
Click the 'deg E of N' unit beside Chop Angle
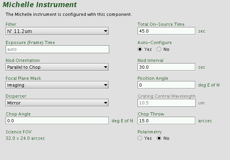point(122,121)
